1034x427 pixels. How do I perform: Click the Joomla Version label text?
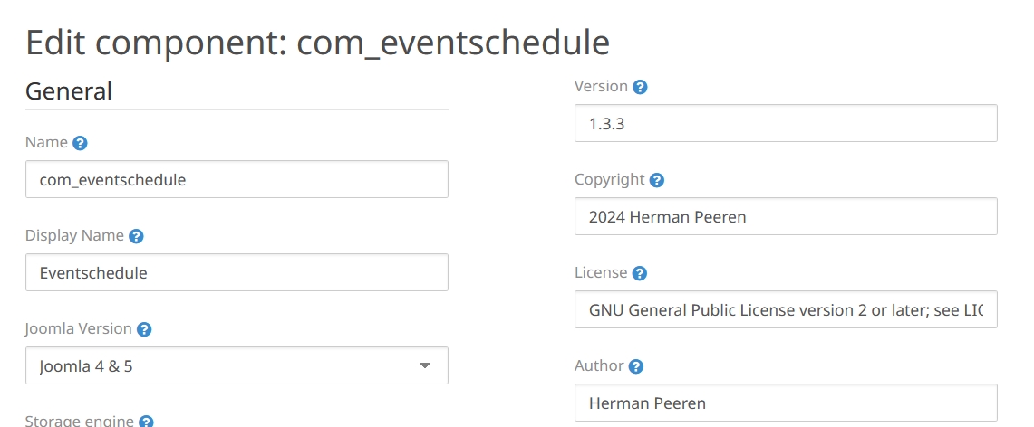79,329
